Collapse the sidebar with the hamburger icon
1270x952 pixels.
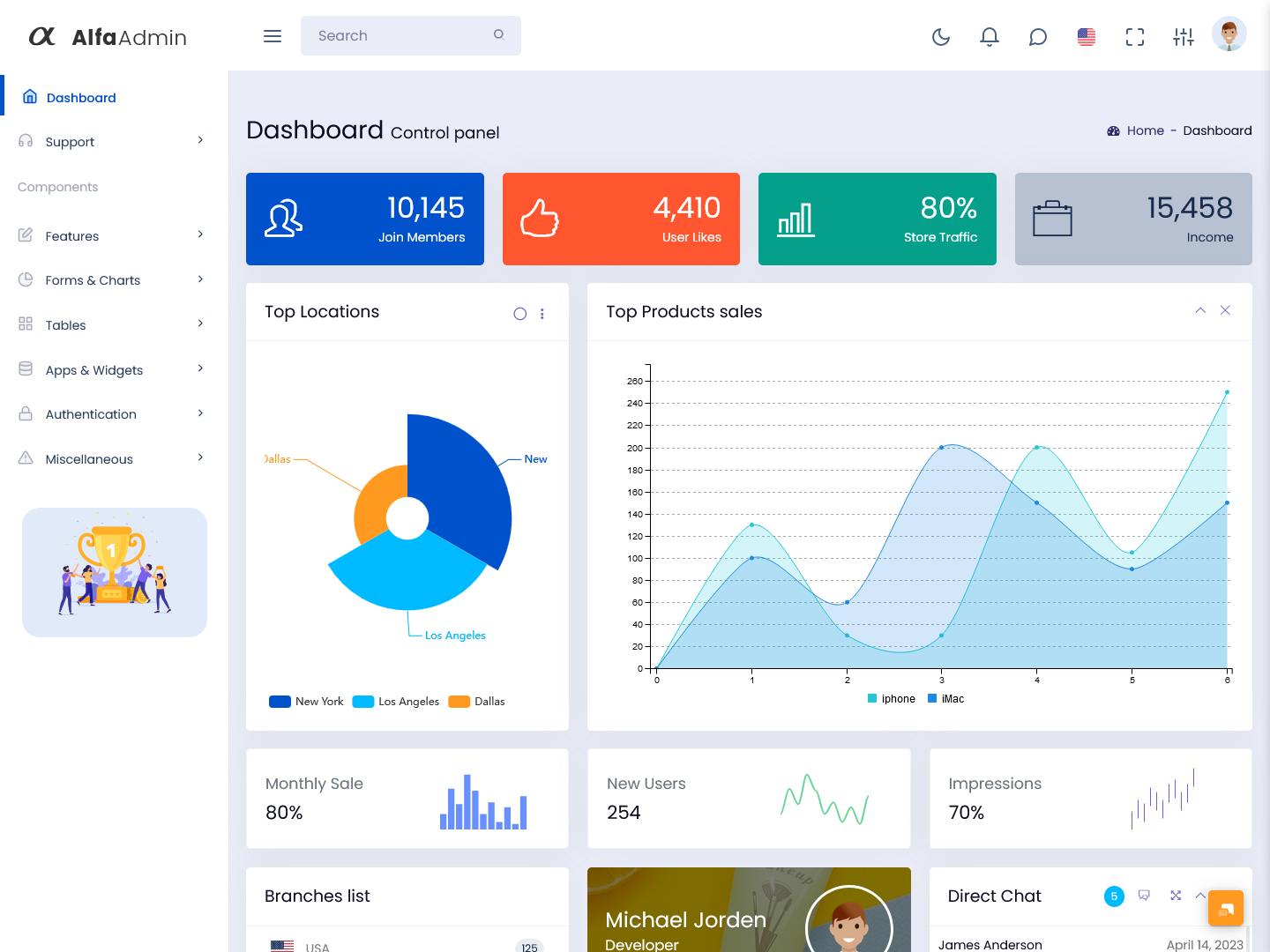(272, 35)
